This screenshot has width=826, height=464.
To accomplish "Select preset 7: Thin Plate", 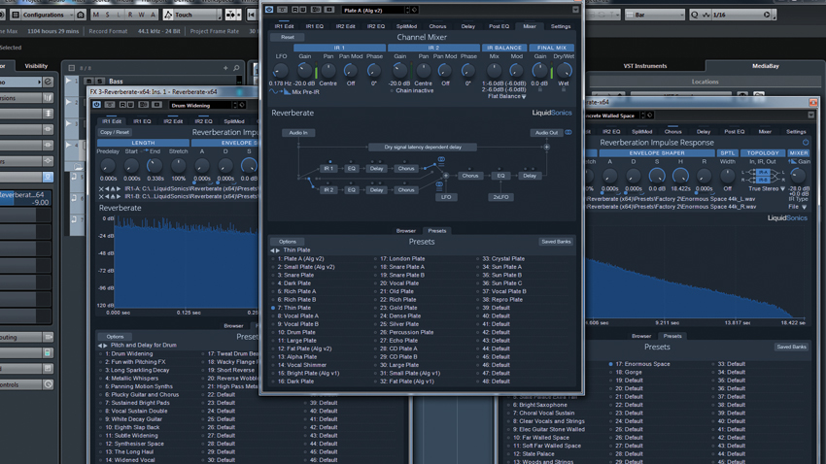I will (x=293, y=308).
